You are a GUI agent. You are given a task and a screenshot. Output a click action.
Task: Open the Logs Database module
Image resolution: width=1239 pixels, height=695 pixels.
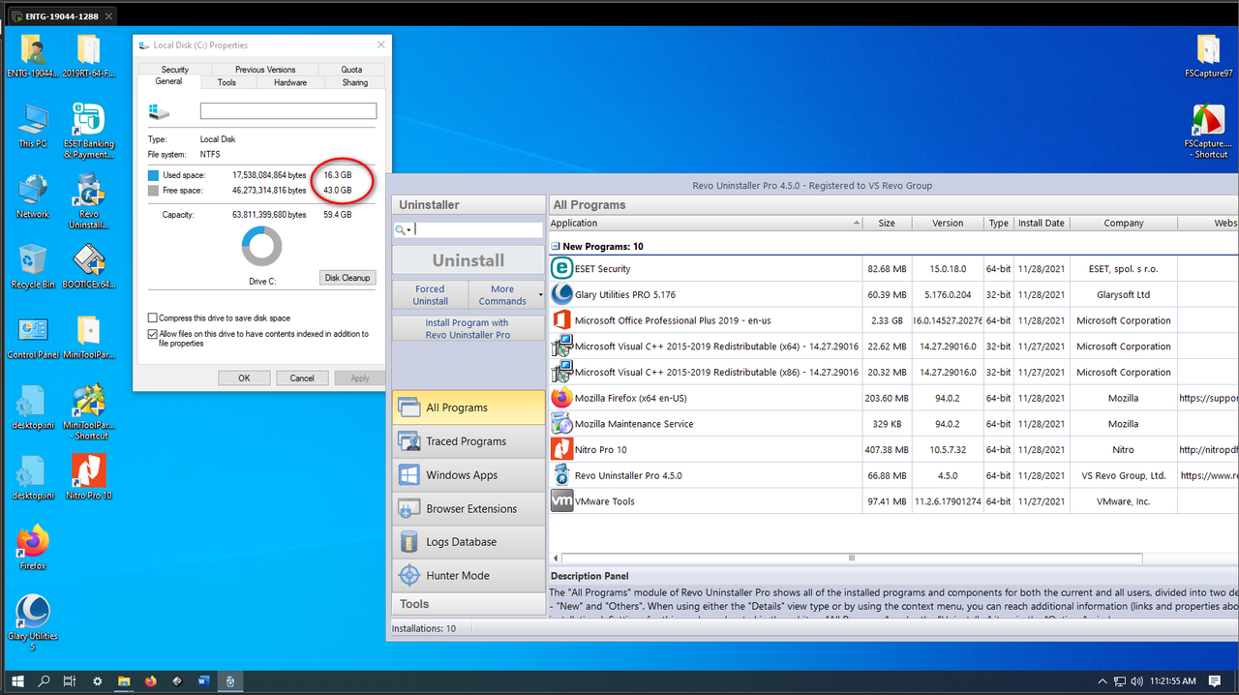coord(468,542)
